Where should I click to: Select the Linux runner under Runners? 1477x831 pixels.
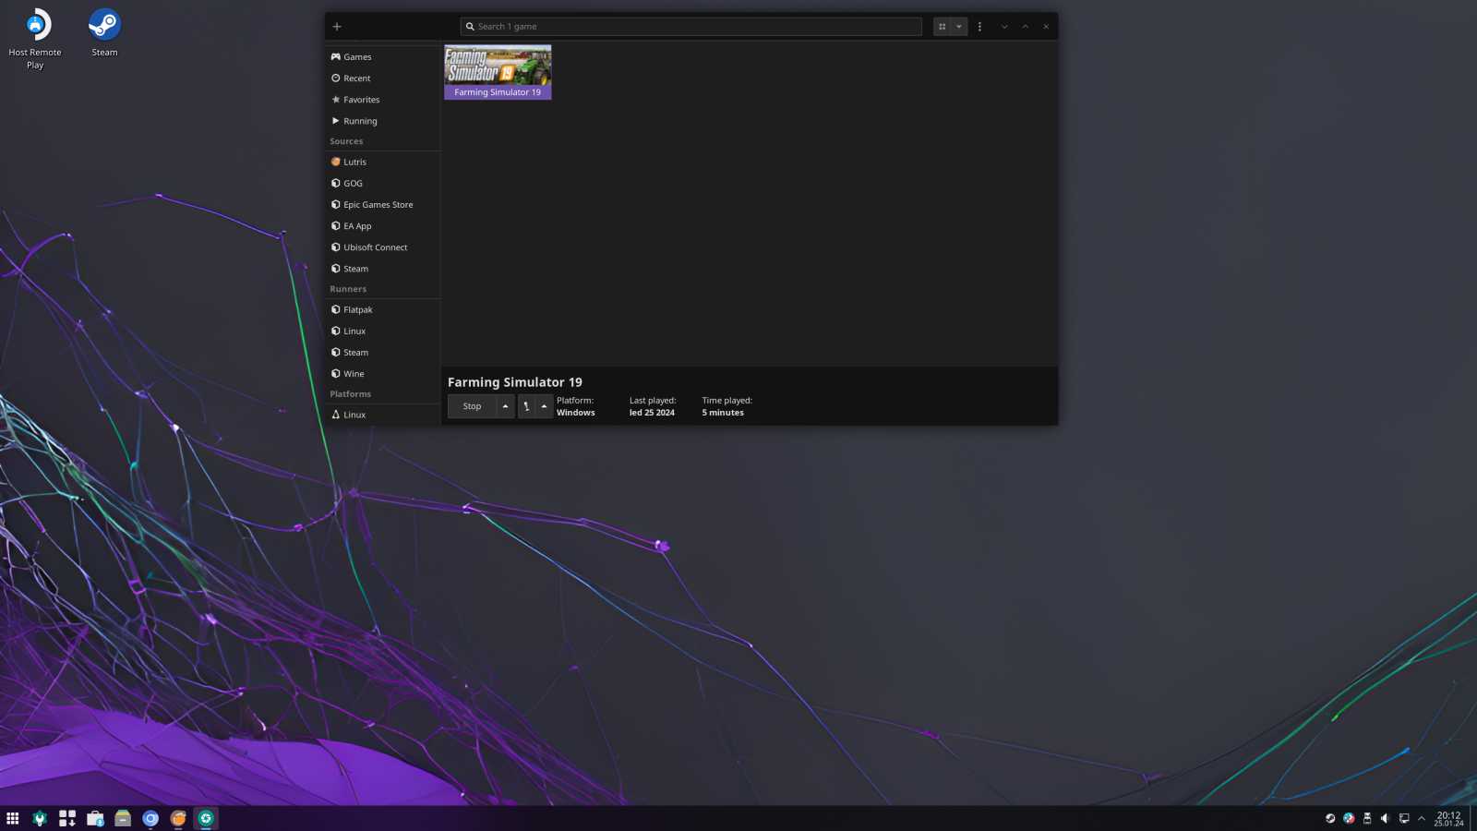(382, 331)
